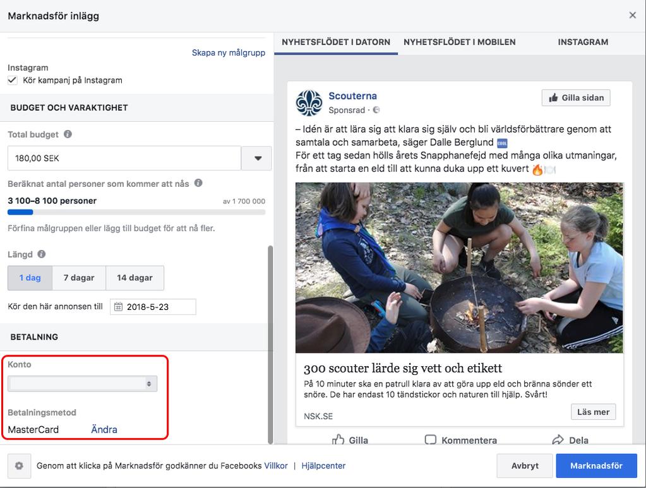Image resolution: width=646 pixels, height=488 pixels.
Task: Click Läs mer button in ad preview
Action: [593, 412]
